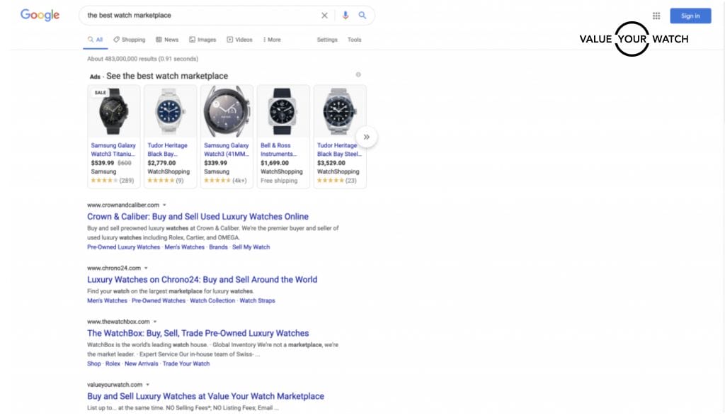
Task: Open the News results tab
Action: click(x=167, y=40)
